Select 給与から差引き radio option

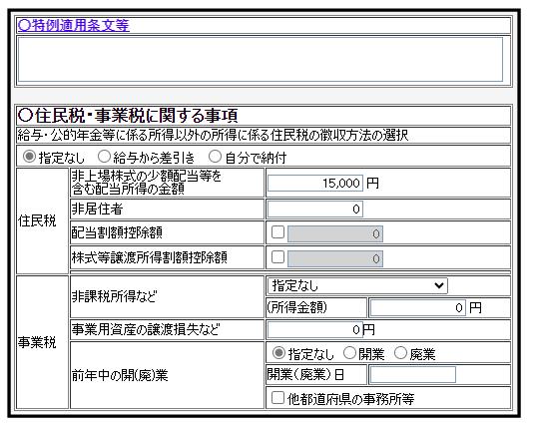104,157
